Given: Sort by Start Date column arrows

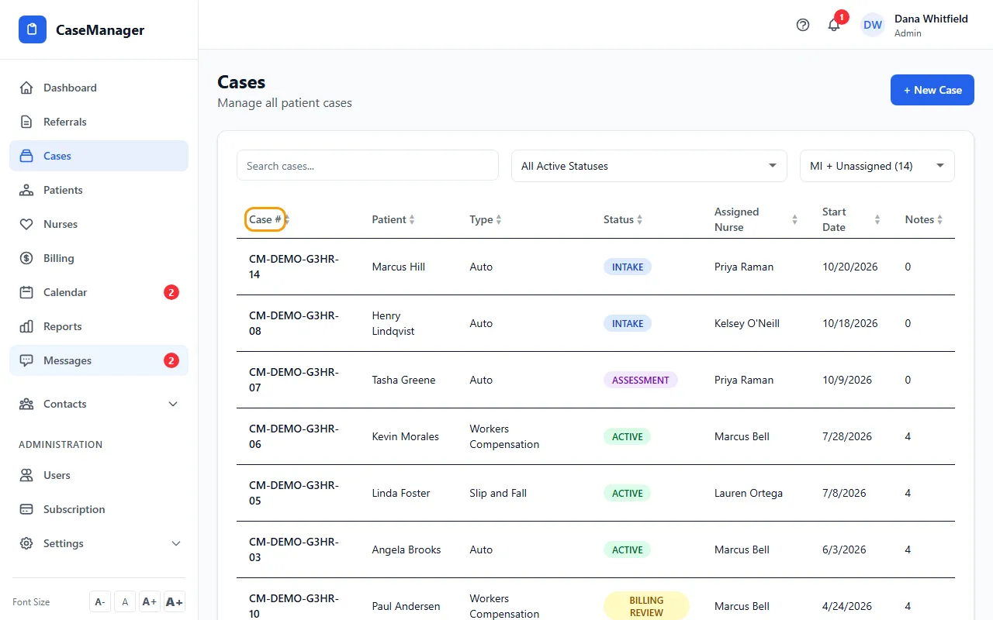Looking at the screenshot, I should [877, 219].
